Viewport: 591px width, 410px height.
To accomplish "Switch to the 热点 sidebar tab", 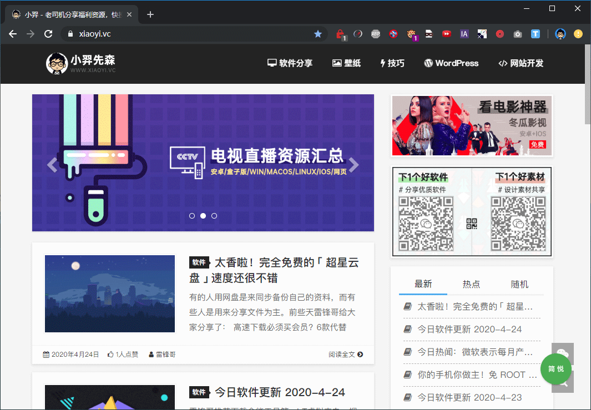I will coord(471,284).
